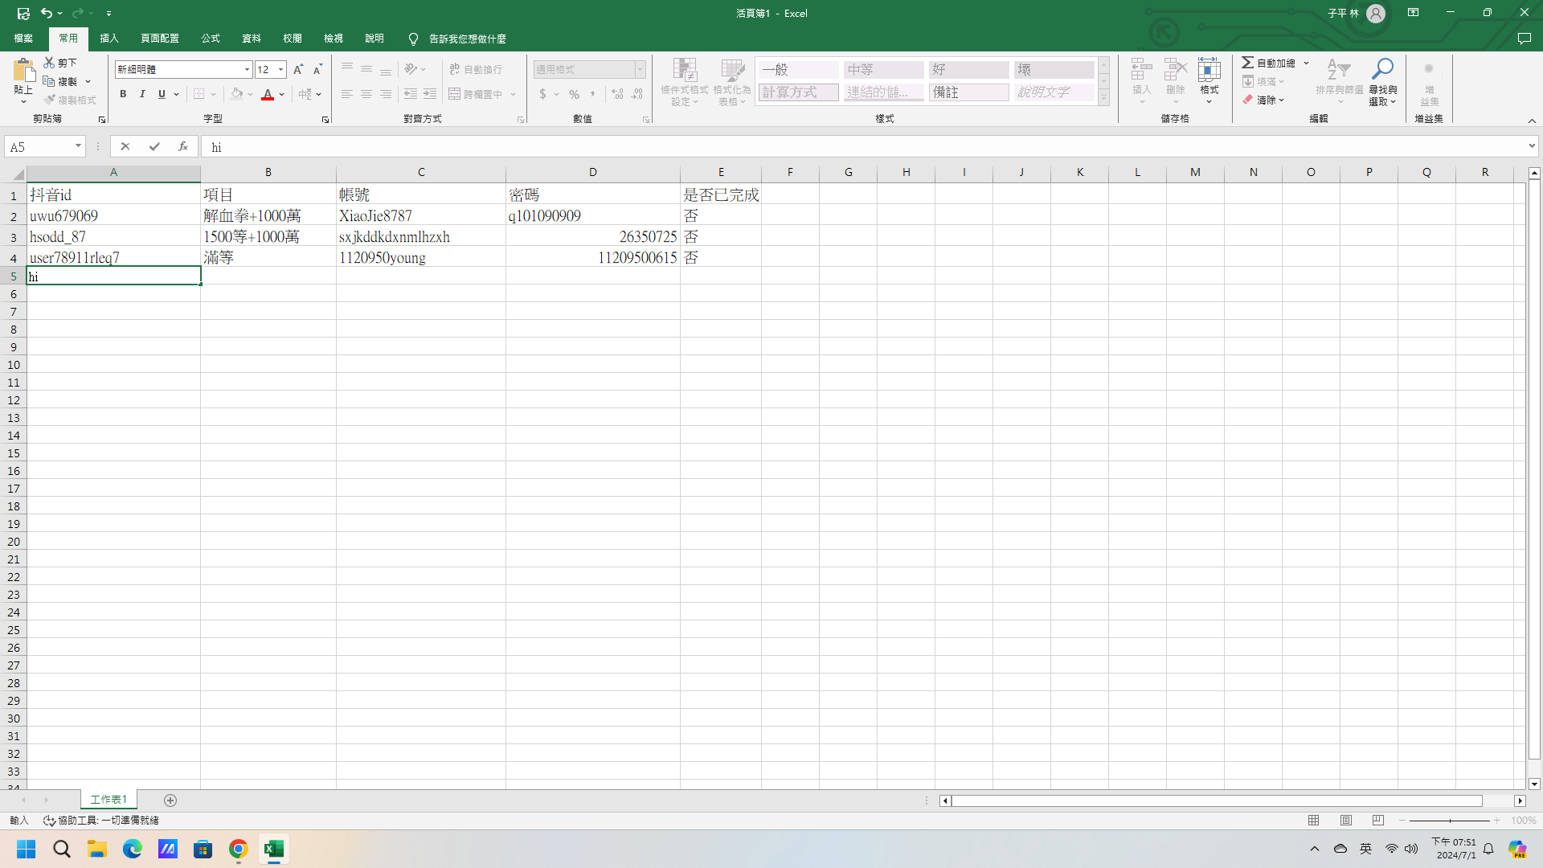The height and width of the screenshot is (868, 1543).
Task: Switch to Page Layout view
Action: point(1346,820)
